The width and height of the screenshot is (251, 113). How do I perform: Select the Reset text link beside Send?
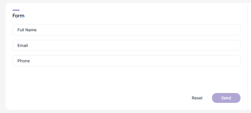click(197, 98)
